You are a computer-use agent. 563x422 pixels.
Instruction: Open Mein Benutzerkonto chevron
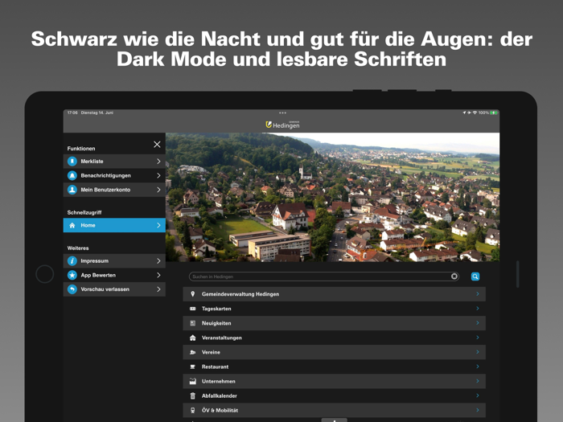[158, 190]
